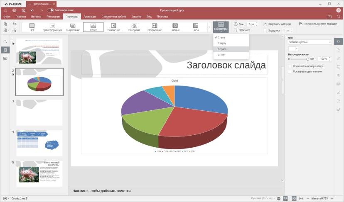Select Снизу in the parameters menu
344x202 pixels.
click(x=231, y=55)
